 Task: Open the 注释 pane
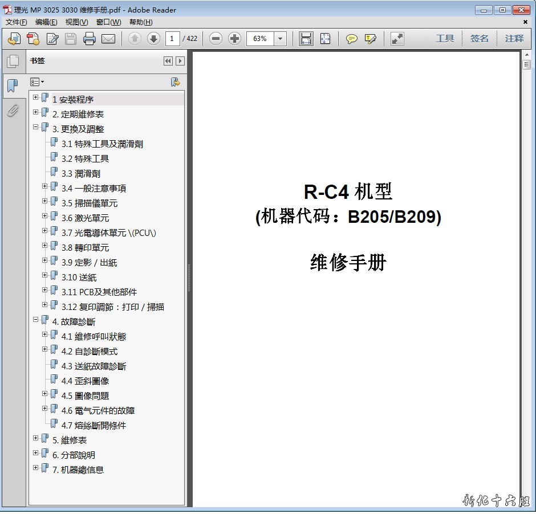(514, 39)
